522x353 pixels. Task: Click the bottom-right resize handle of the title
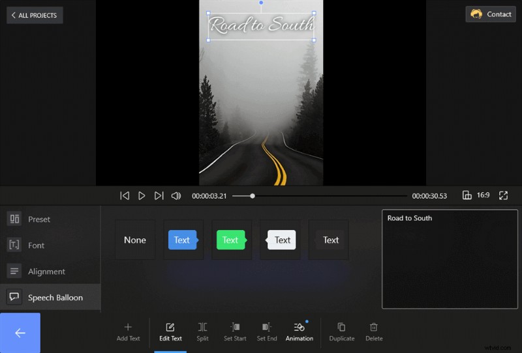[314, 40]
